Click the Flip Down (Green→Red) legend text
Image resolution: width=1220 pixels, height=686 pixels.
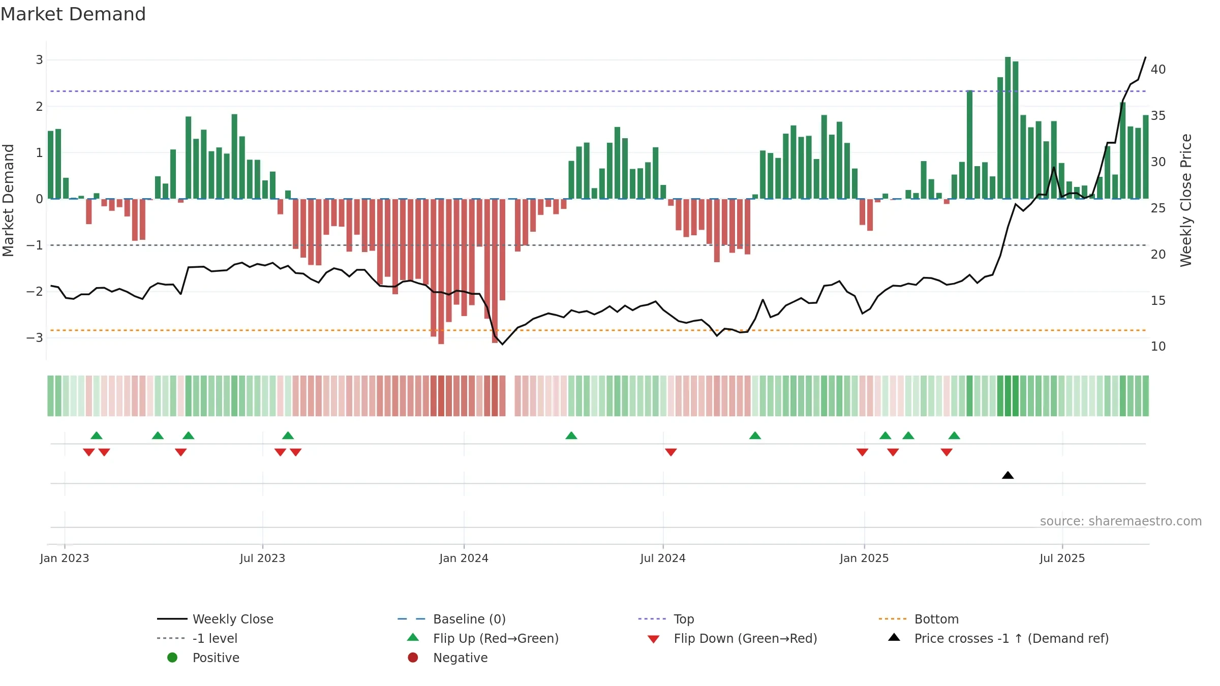pyautogui.click(x=746, y=638)
